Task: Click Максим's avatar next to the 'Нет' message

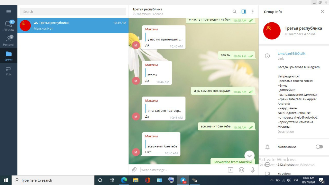Action: [x=136, y=152]
